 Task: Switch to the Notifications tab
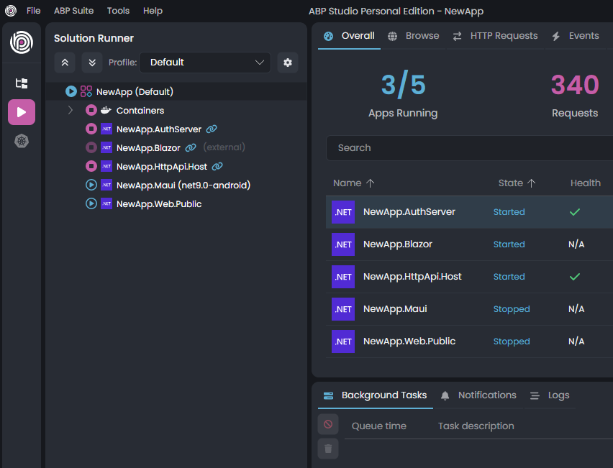[x=479, y=395]
